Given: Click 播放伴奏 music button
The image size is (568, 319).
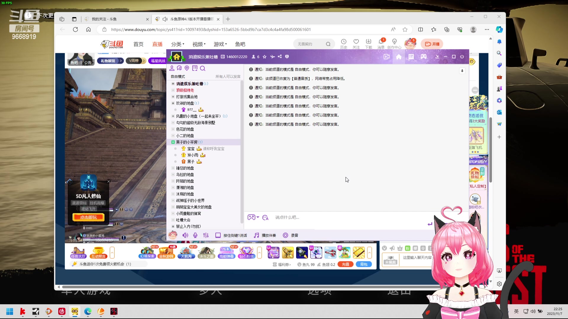Looking at the screenshot, I should coord(265,235).
